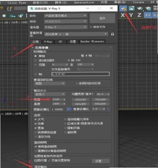The height and width of the screenshot is (168, 158).
Task: Open the Rendered Frame Window icon
Action: click(131, 8)
